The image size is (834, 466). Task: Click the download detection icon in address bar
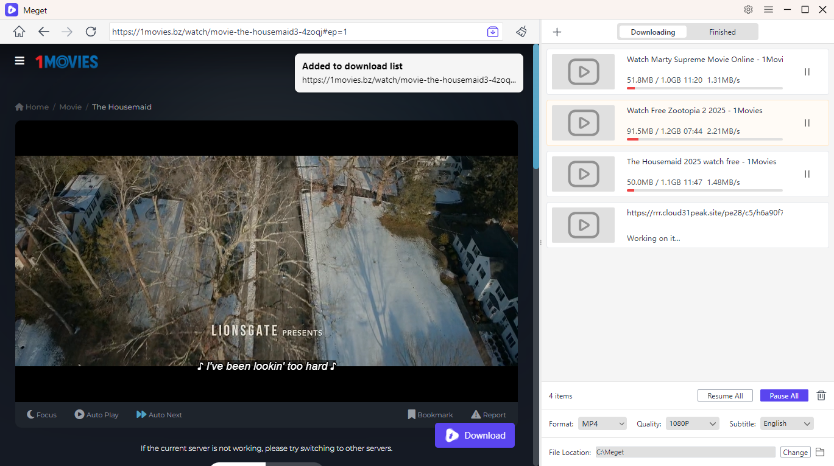492,31
